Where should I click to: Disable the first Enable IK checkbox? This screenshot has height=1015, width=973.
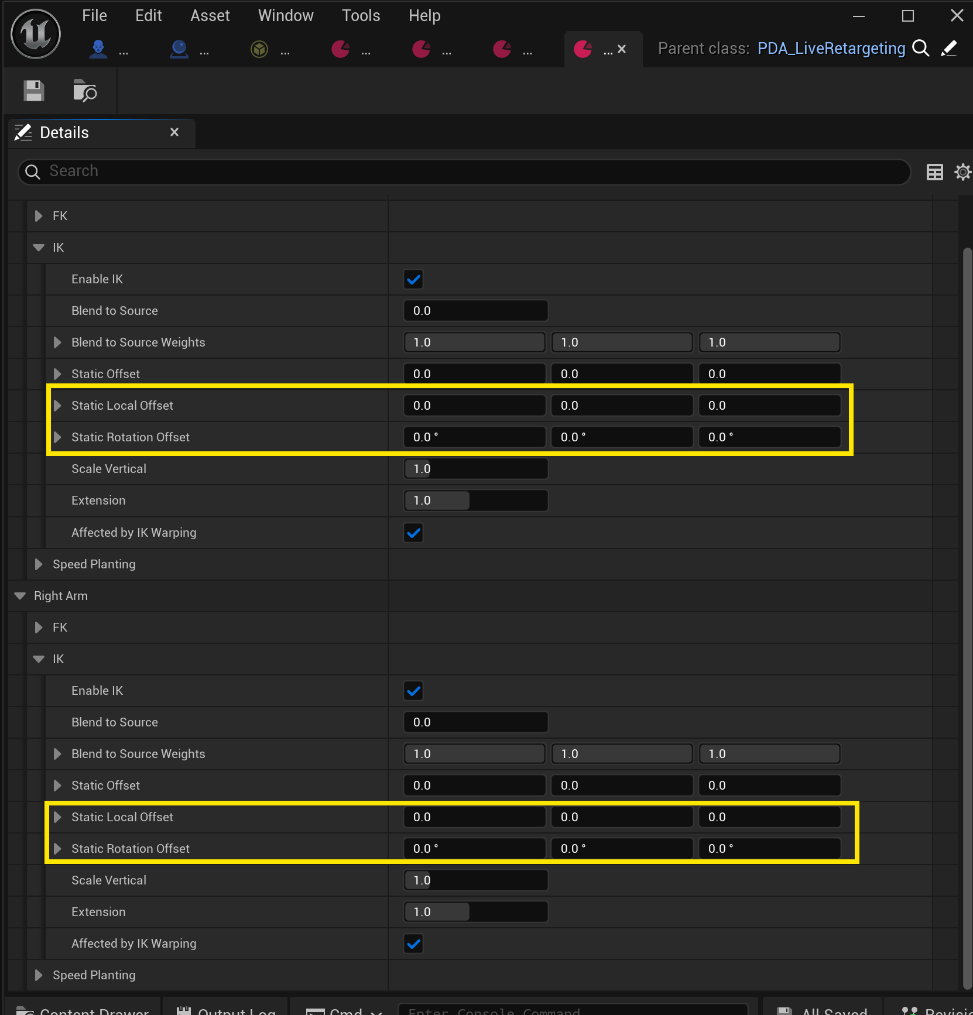click(x=413, y=279)
